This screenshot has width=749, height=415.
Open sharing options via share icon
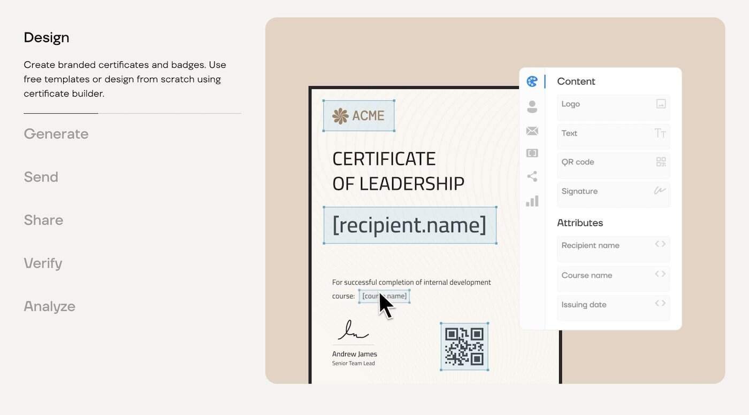pyautogui.click(x=532, y=176)
